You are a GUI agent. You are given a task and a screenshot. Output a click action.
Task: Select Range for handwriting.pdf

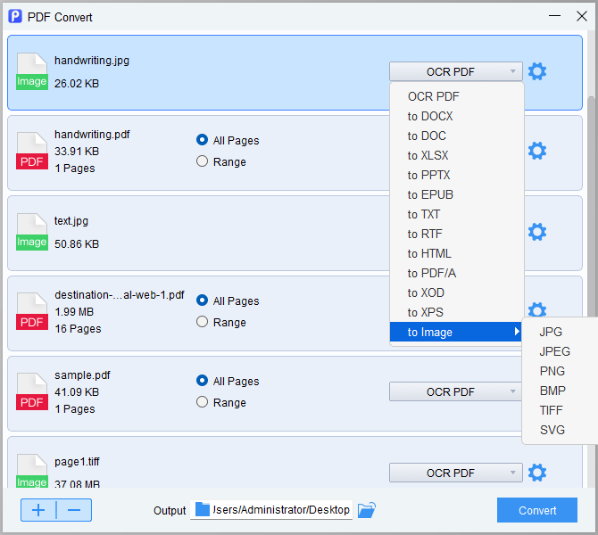point(203,161)
